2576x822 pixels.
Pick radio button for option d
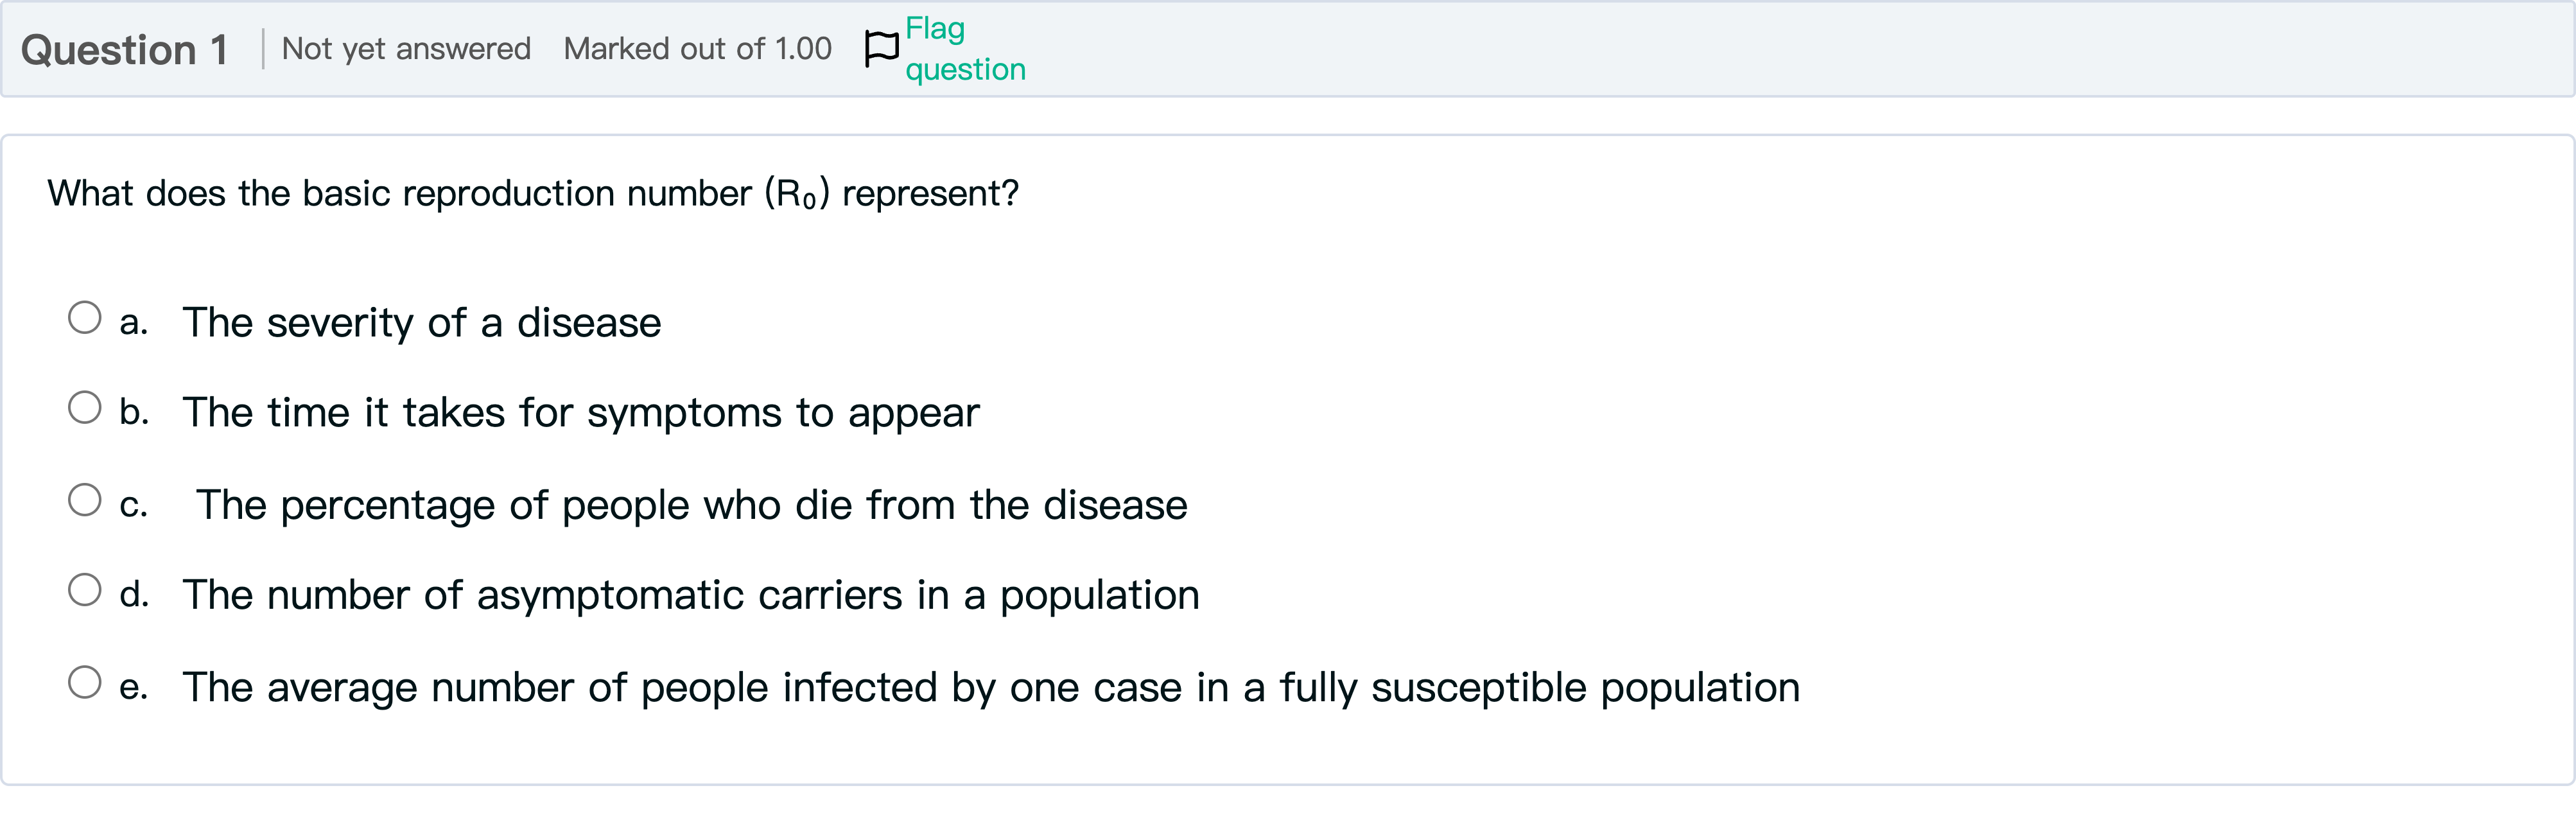click(85, 590)
